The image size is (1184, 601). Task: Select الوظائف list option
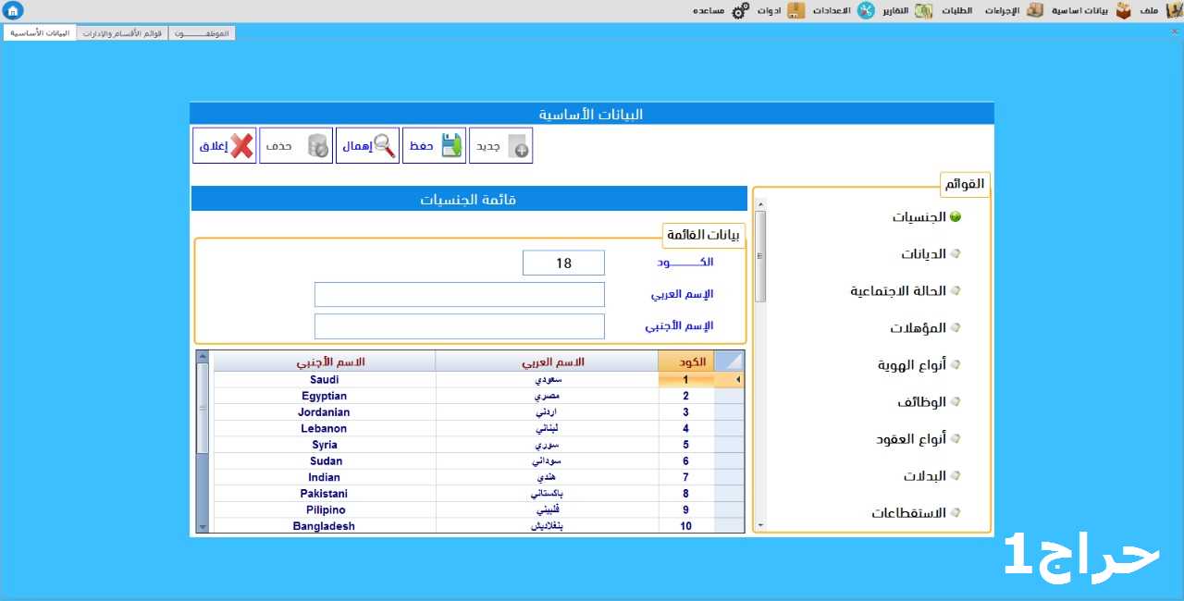point(930,402)
